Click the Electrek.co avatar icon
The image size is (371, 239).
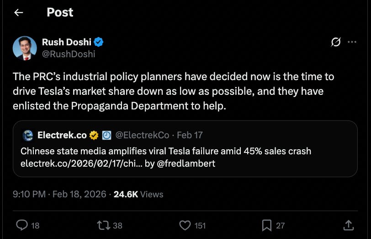pyautogui.click(x=28, y=135)
